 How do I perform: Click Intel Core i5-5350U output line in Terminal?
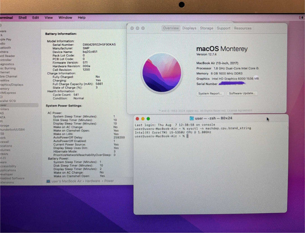coord(173,132)
